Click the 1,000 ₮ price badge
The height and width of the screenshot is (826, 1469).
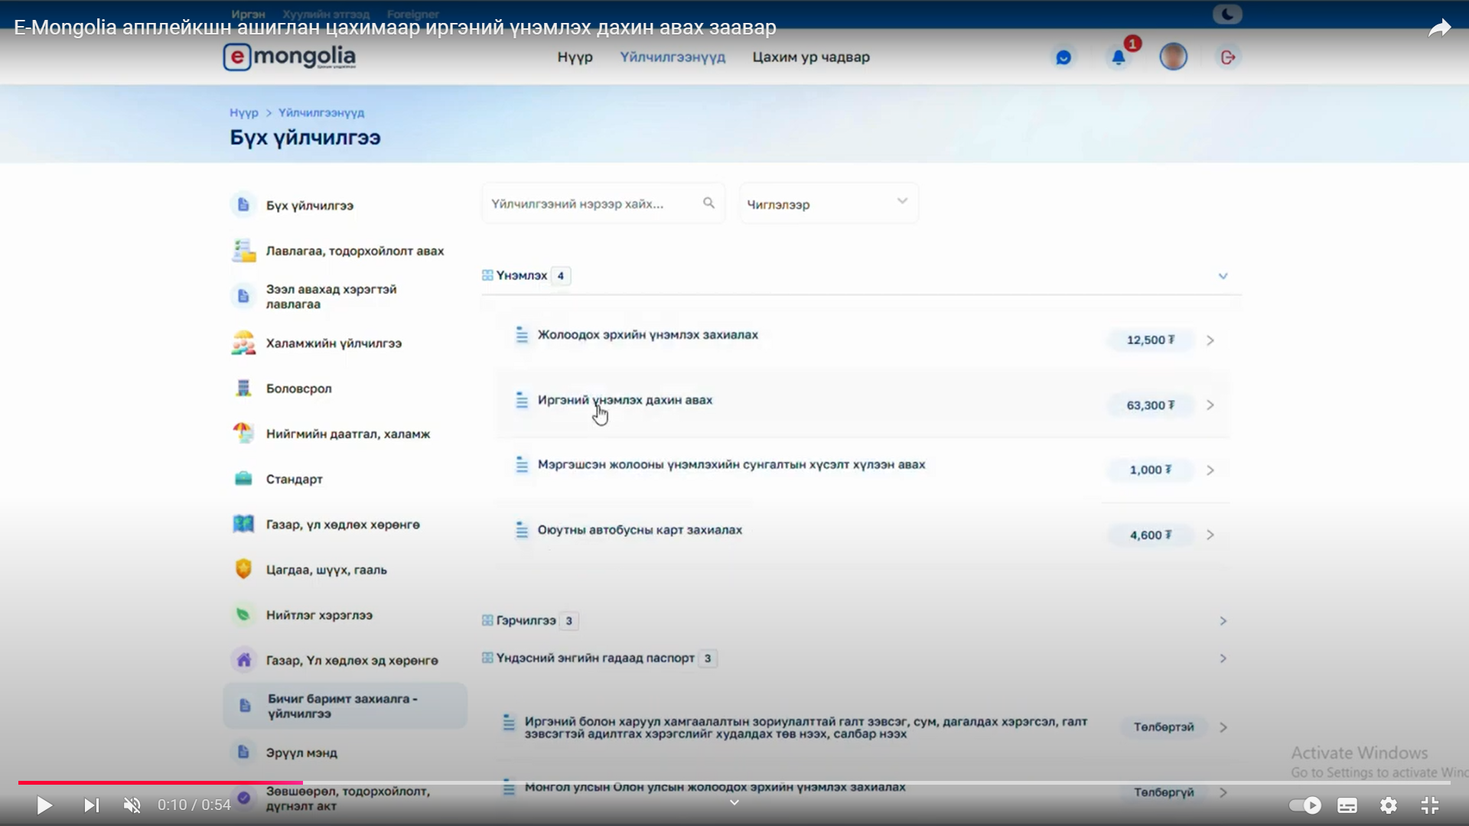(1150, 470)
